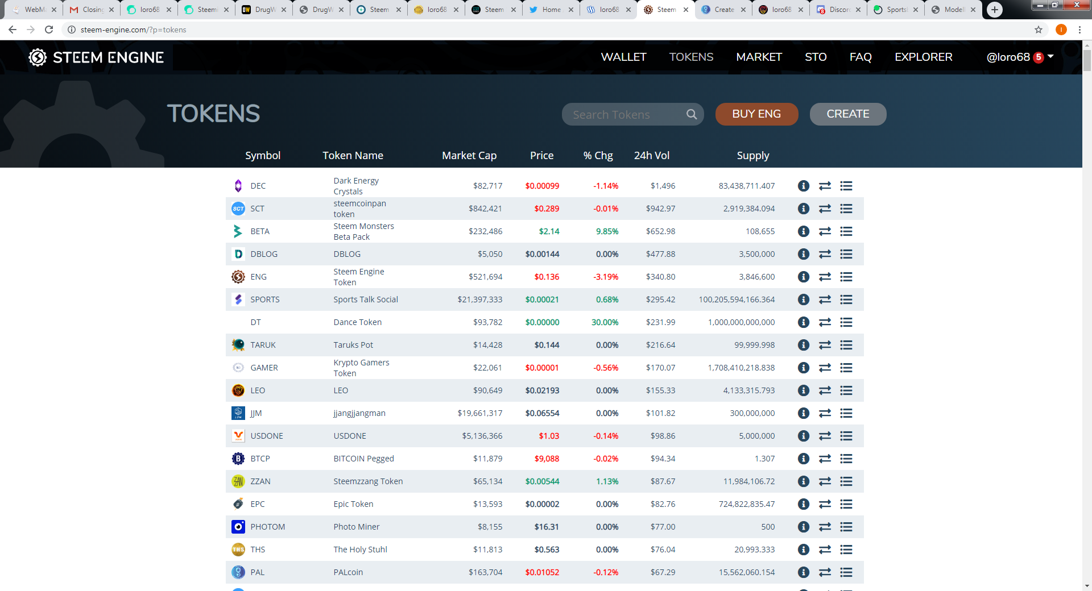Click the BITCOIN Pegged token name
This screenshot has width=1092, height=591.
pos(363,459)
